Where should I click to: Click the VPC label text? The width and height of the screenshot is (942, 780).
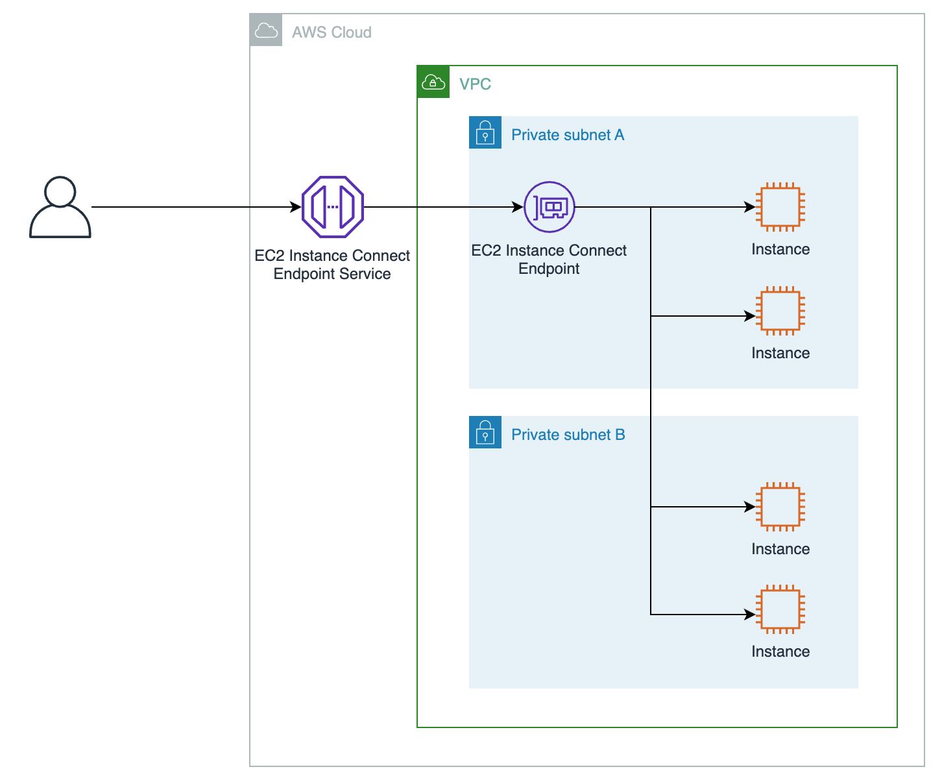click(475, 83)
